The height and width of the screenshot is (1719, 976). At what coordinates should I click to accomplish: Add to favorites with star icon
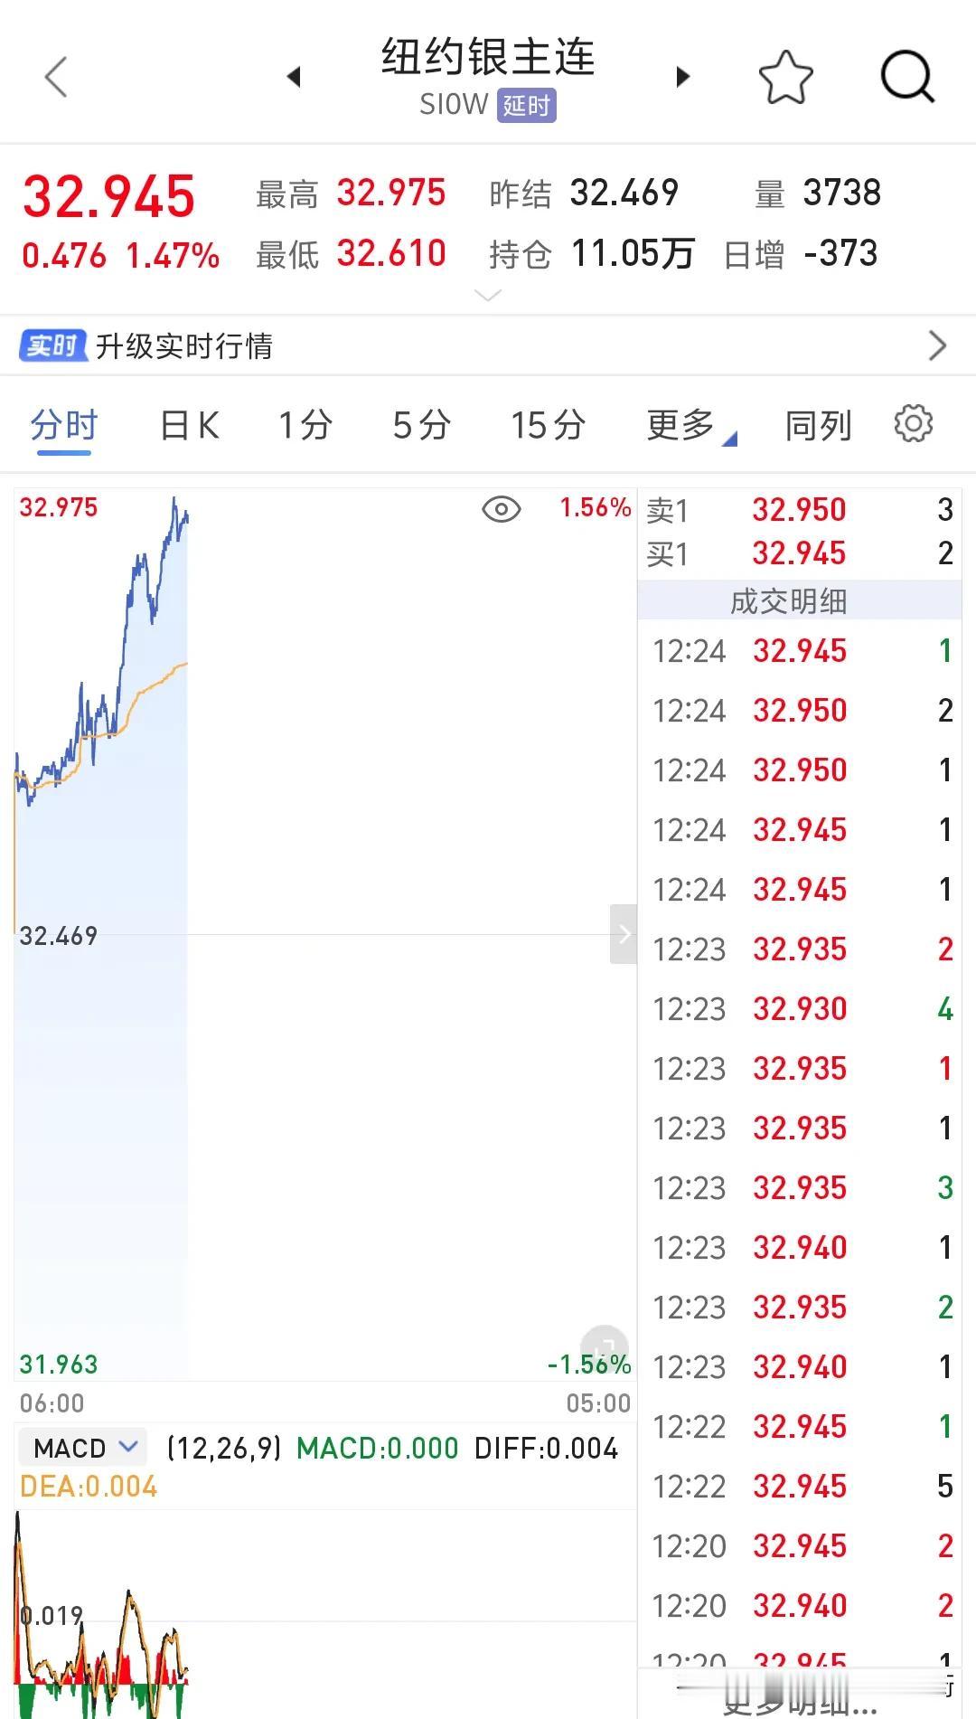(x=785, y=77)
